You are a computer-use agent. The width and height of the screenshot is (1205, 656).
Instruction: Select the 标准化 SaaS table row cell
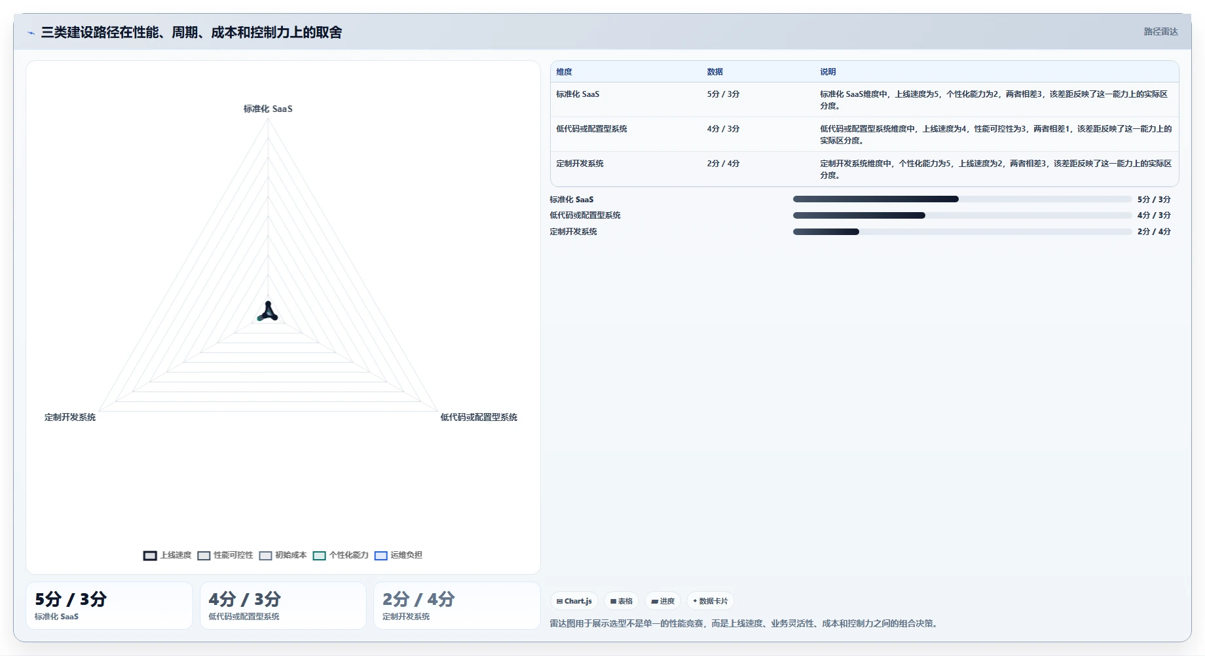[x=578, y=94]
